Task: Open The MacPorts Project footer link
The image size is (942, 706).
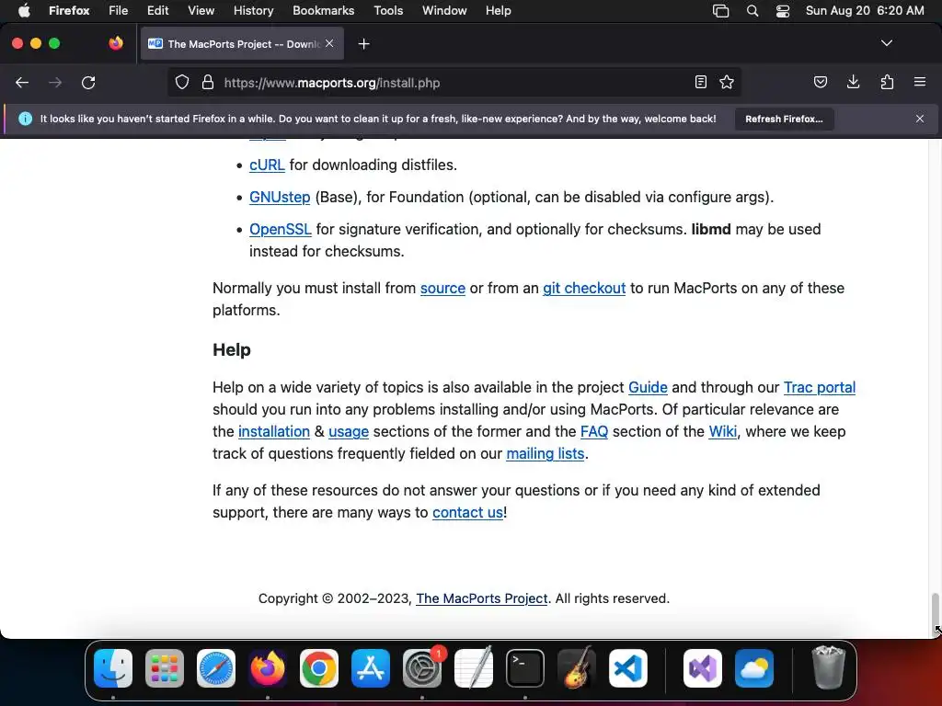Action: pos(482,598)
